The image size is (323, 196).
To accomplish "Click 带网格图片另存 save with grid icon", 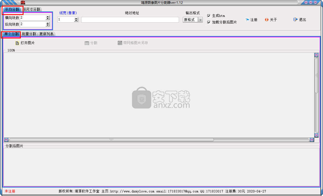I will 120,43.
